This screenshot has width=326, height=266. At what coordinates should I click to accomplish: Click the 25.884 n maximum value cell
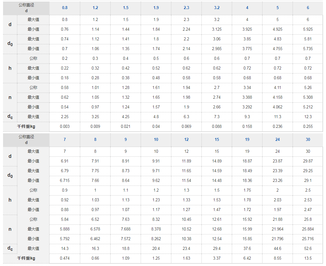[308, 229]
